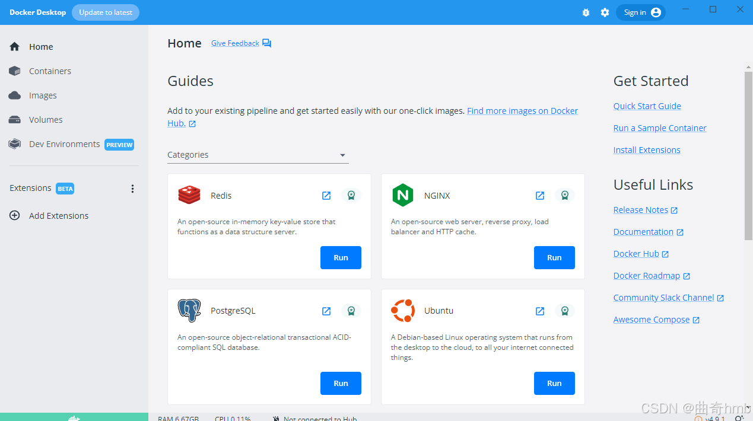This screenshot has width=753, height=421.
Task: Click the Update to latest button
Action: tap(106, 12)
